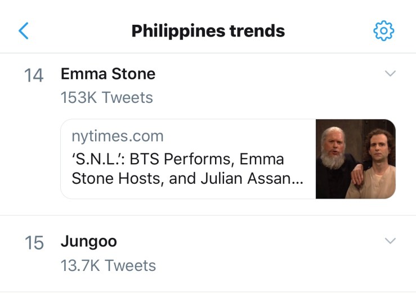Select trend rank number 14
416x294 pixels.
click(34, 76)
